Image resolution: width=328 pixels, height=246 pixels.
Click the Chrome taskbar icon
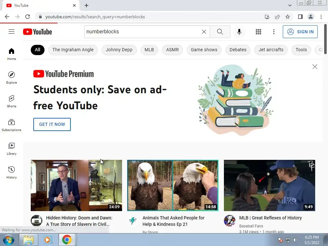click(67, 240)
